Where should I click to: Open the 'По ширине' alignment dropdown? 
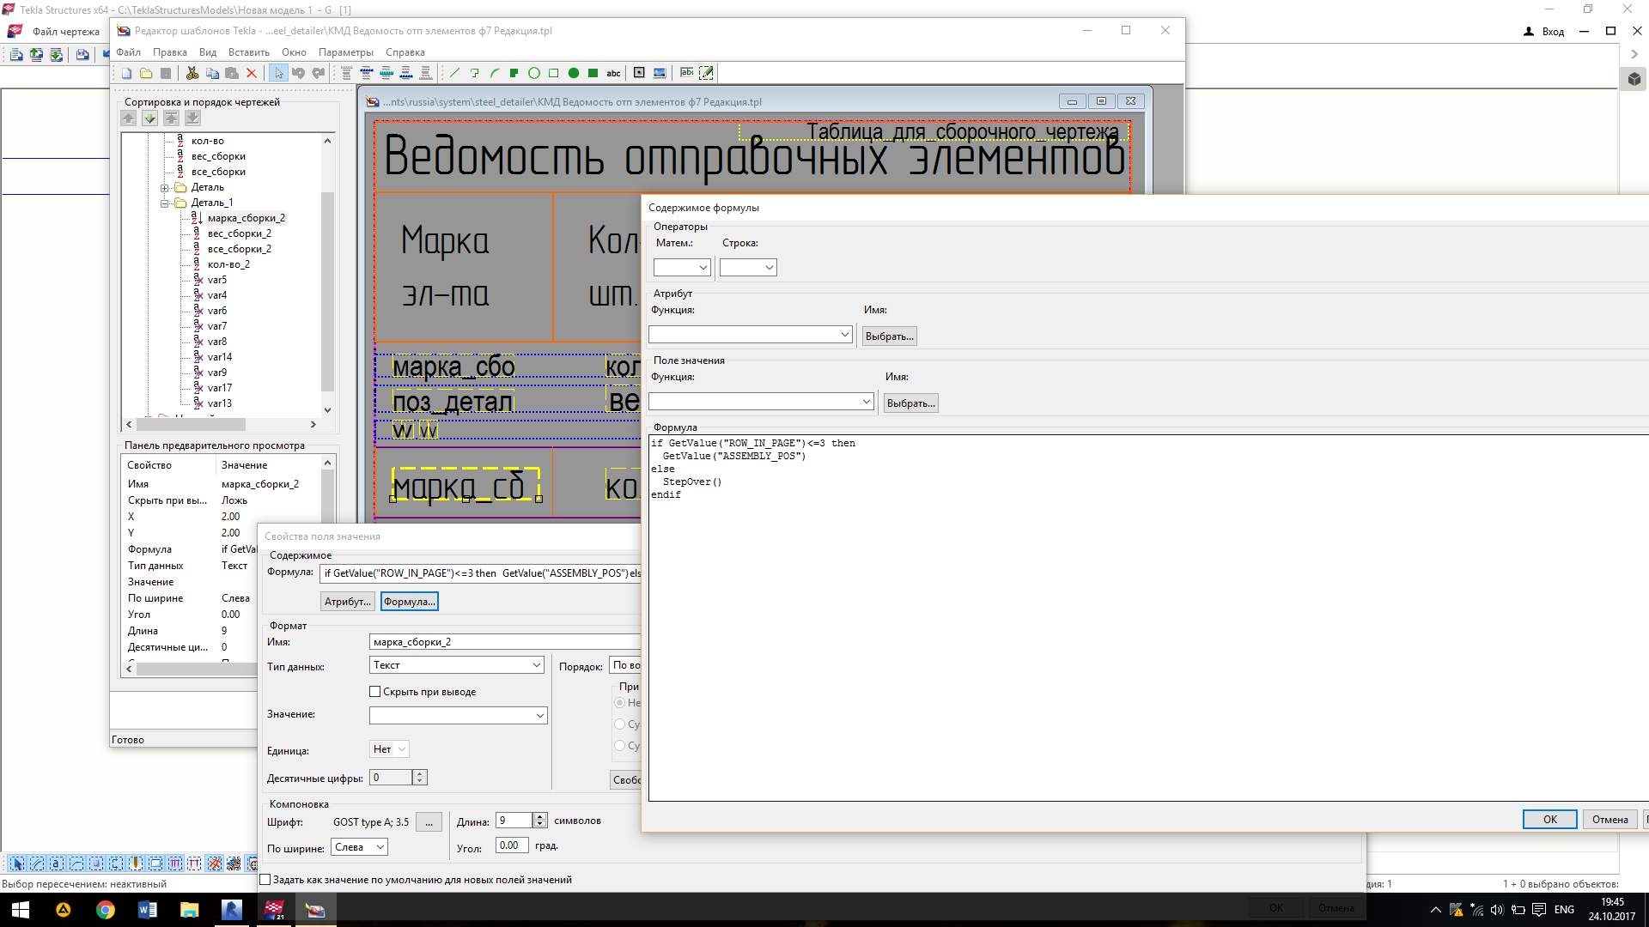[359, 847]
